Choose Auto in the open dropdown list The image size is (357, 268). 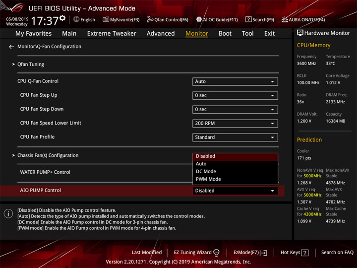tap(235, 164)
